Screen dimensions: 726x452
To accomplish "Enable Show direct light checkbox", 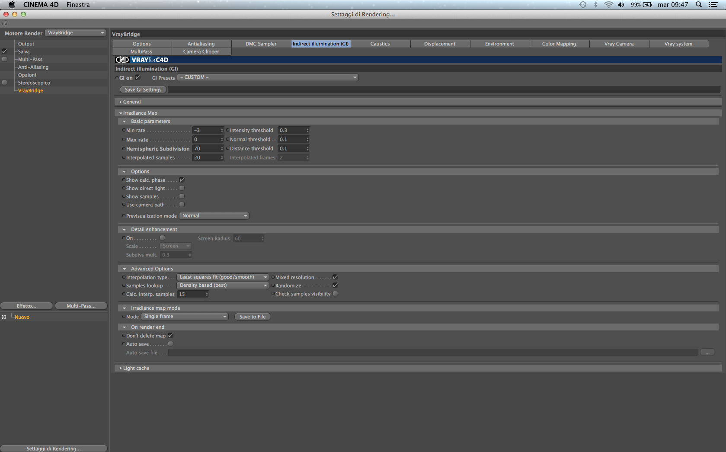I will click(182, 188).
